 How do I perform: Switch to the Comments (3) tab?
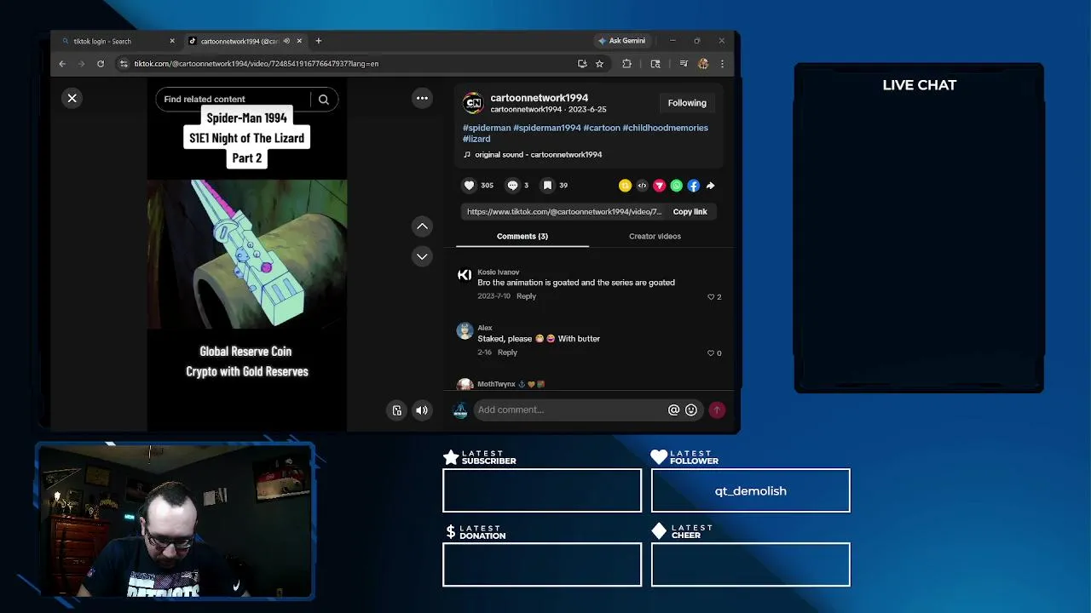coord(522,237)
